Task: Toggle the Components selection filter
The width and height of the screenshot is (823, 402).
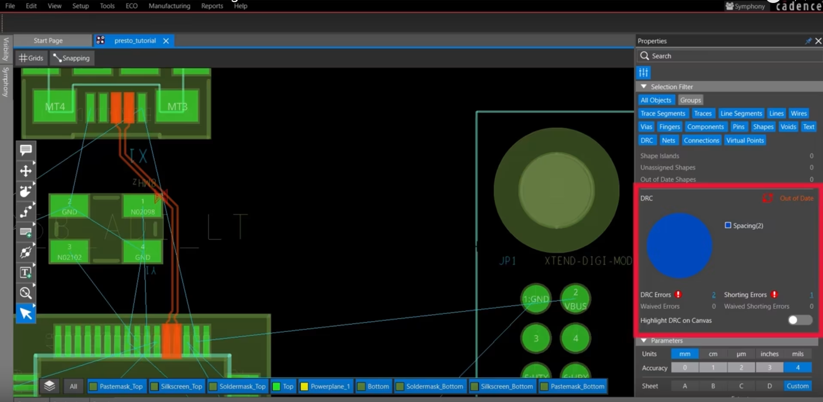Action: pyautogui.click(x=705, y=127)
